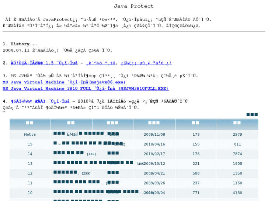Click the value 588 in row 12

(196, 173)
